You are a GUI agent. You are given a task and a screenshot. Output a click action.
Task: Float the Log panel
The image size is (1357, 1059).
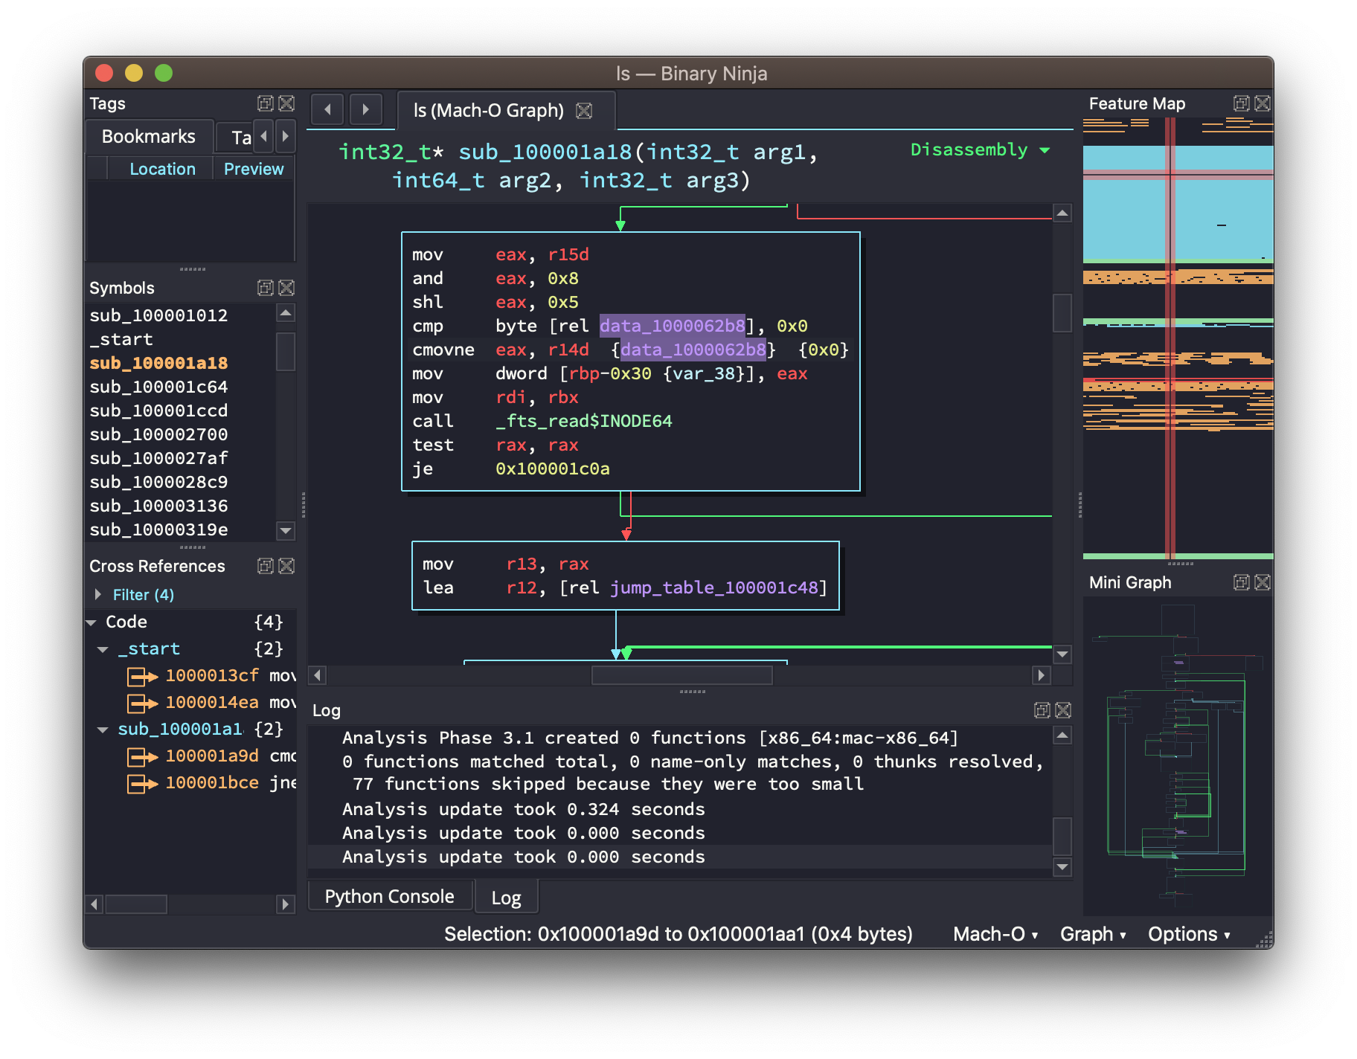point(1042,710)
